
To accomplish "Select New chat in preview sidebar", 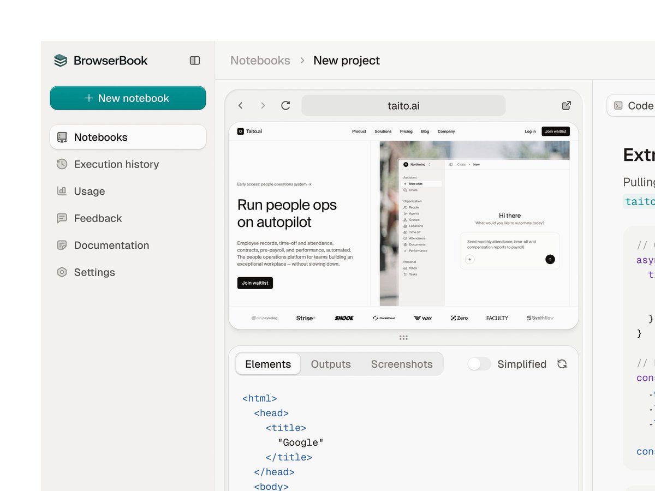I will (x=422, y=184).
